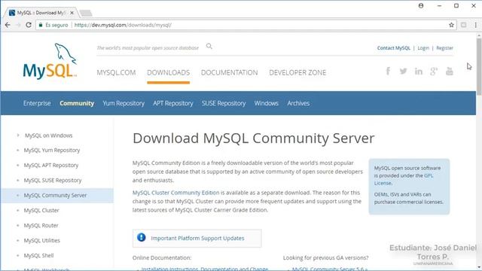Click MySQL Cluster Community Edition link
The height and width of the screenshot is (271, 482).
[175, 193]
